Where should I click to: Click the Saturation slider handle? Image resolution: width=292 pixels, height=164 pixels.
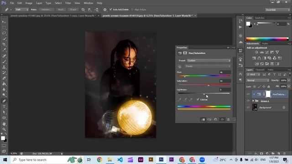tap(209, 85)
